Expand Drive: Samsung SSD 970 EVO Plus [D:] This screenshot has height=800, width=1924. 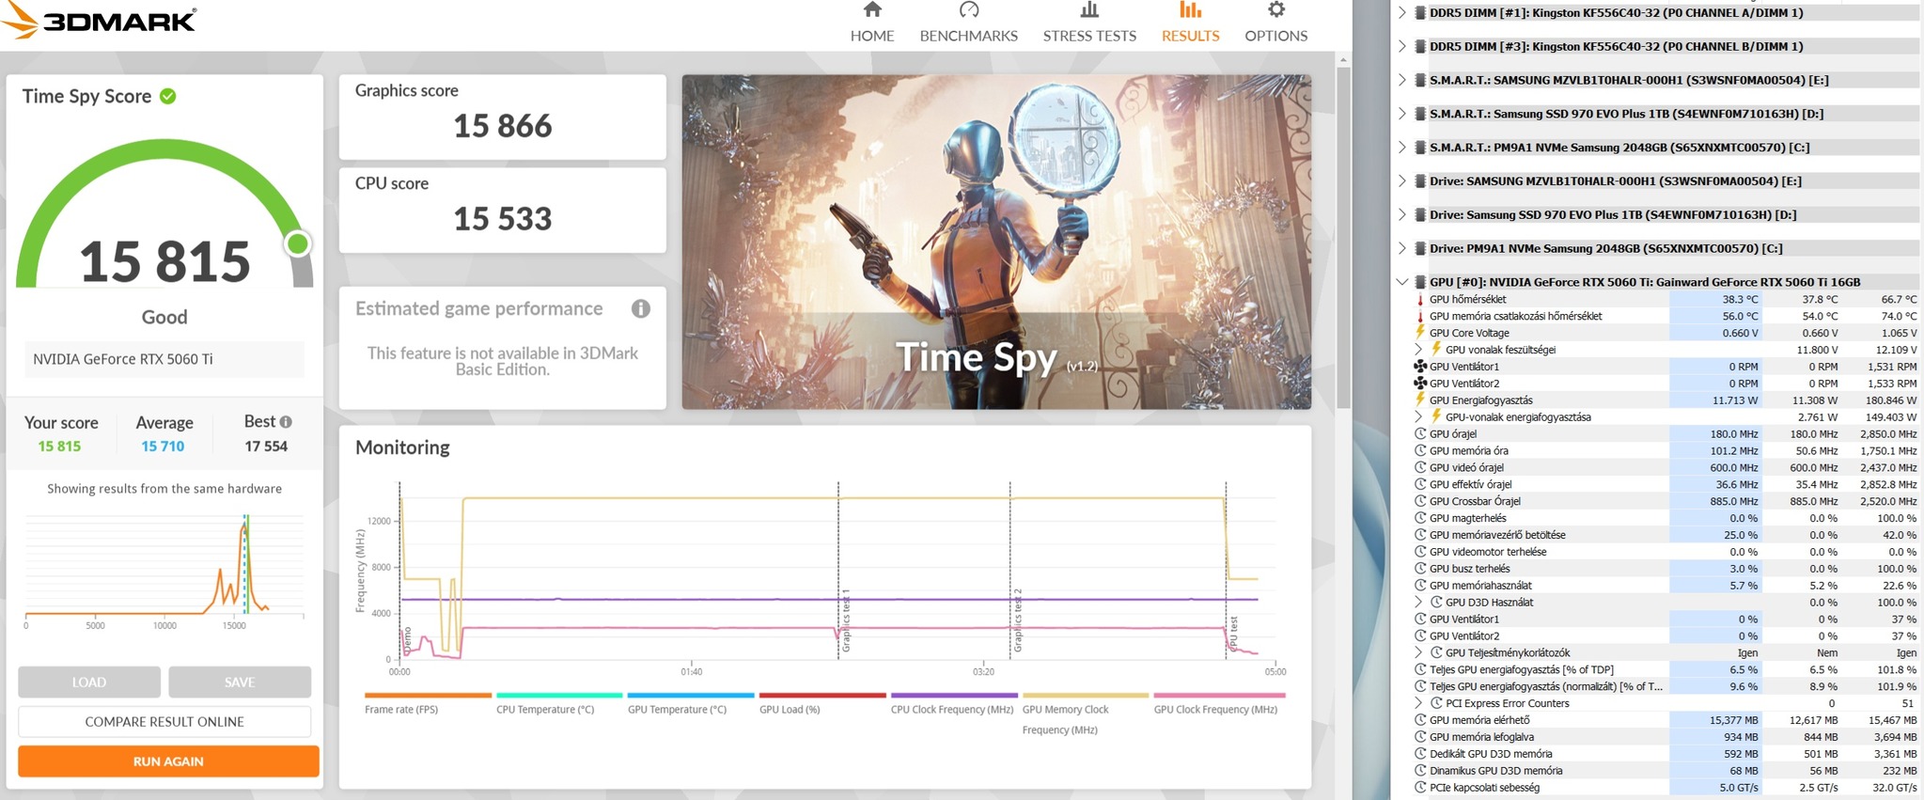tap(1402, 214)
